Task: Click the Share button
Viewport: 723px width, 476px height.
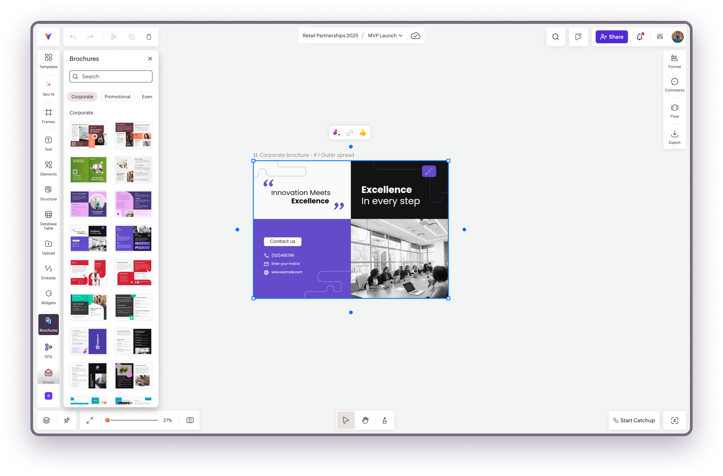Action: pos(612,37)
